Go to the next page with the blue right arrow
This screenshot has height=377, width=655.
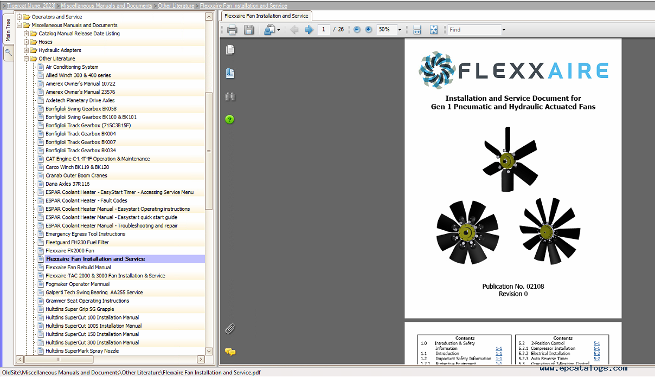(x=309, y=30)
